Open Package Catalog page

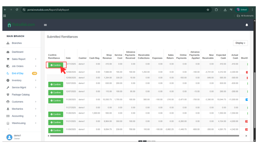[x=20, y=95]
